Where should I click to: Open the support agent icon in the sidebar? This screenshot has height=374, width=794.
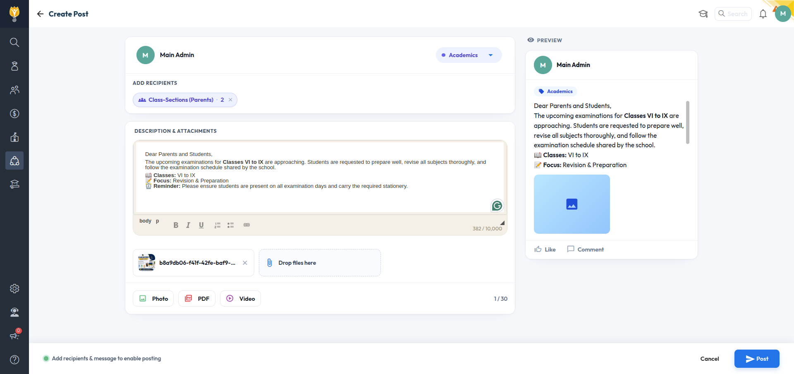click(x=14, y=312)
